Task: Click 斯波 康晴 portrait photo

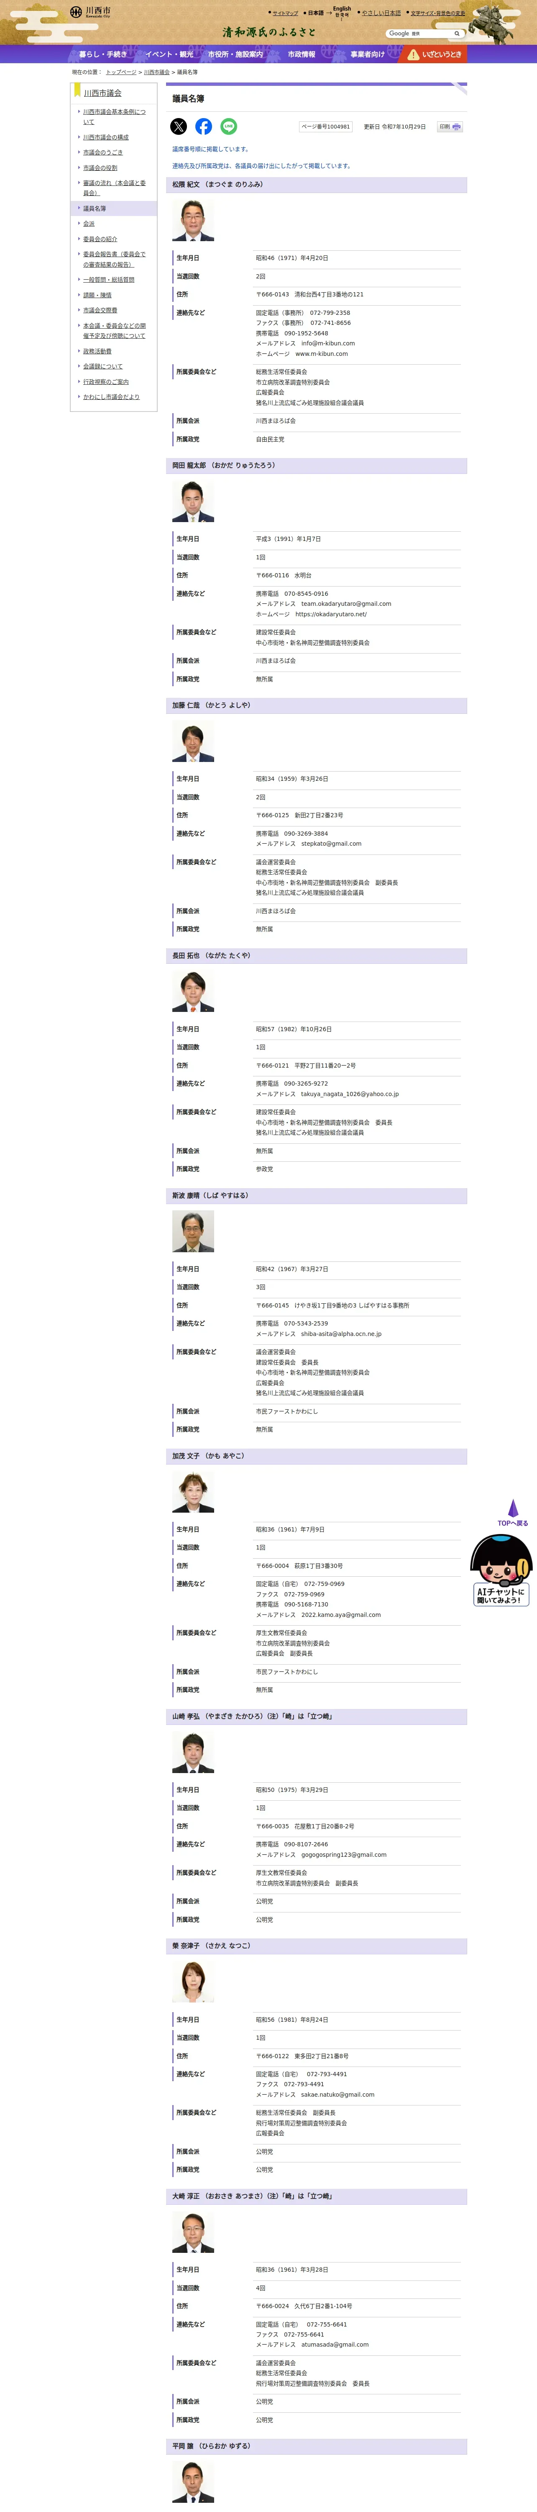Action: pos(193,1232)
